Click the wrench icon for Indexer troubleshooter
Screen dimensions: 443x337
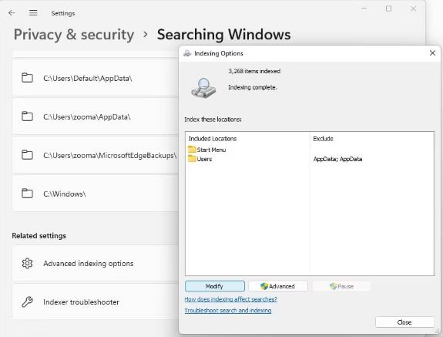(x=27, y=302)
